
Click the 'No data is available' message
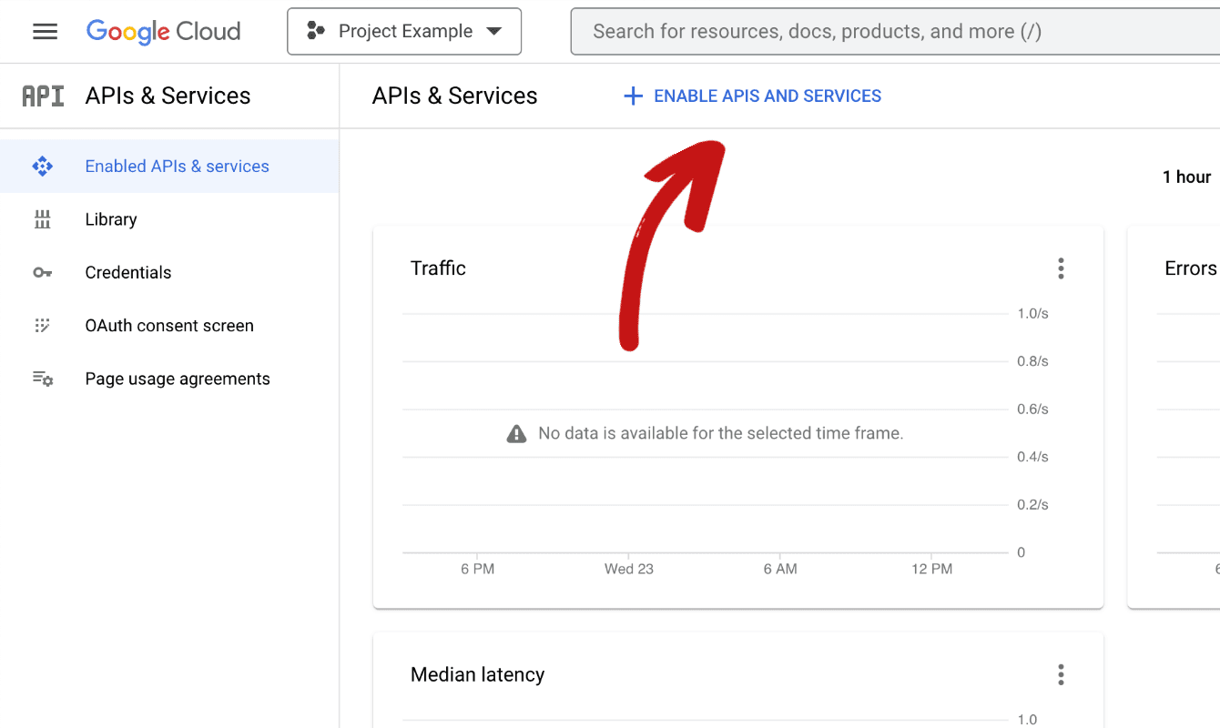(x=721, y=433)
